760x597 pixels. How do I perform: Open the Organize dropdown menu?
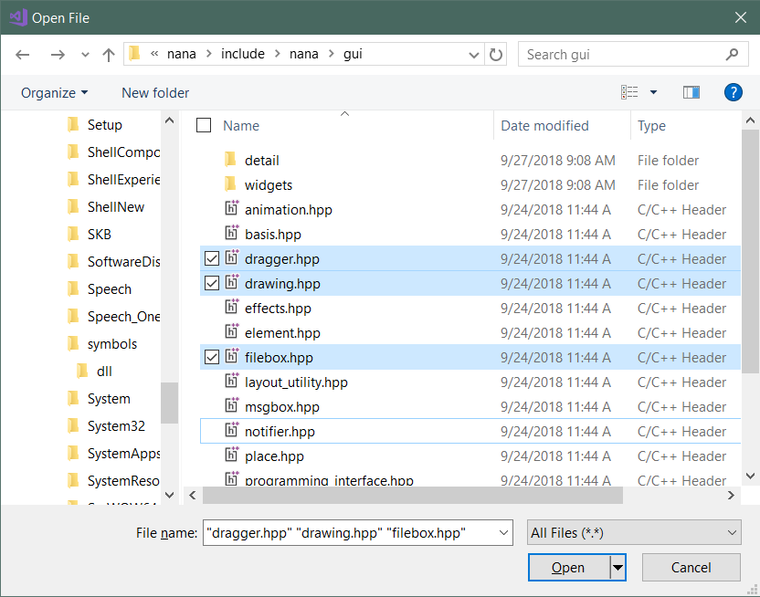coord(54,92)
